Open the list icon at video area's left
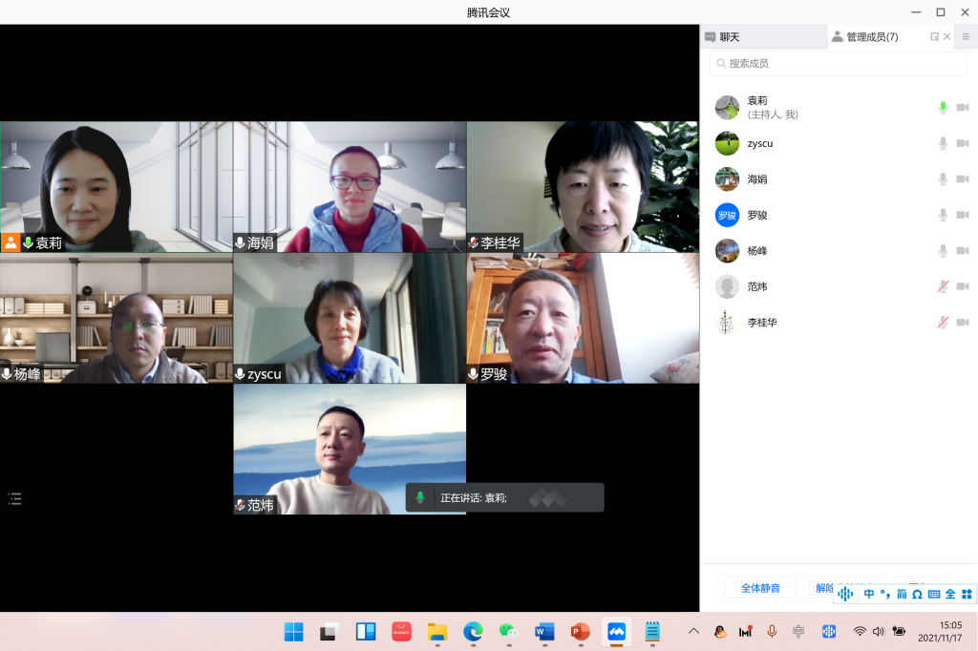978x651 pixels. [14, 498]
